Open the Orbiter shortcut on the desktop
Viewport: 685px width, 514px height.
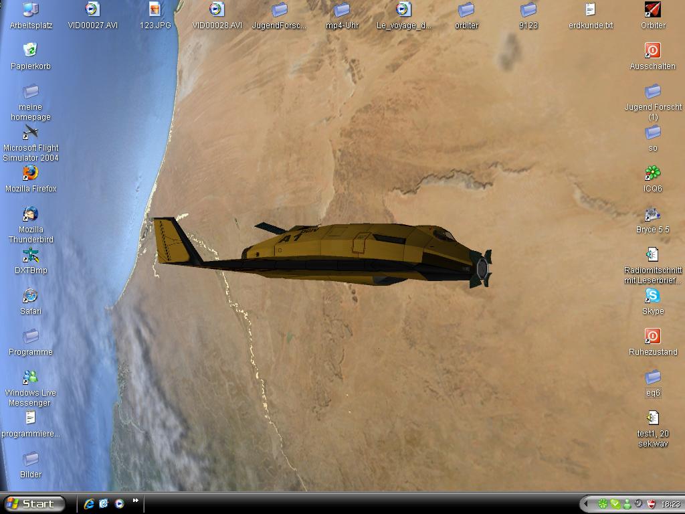(652, 9)
